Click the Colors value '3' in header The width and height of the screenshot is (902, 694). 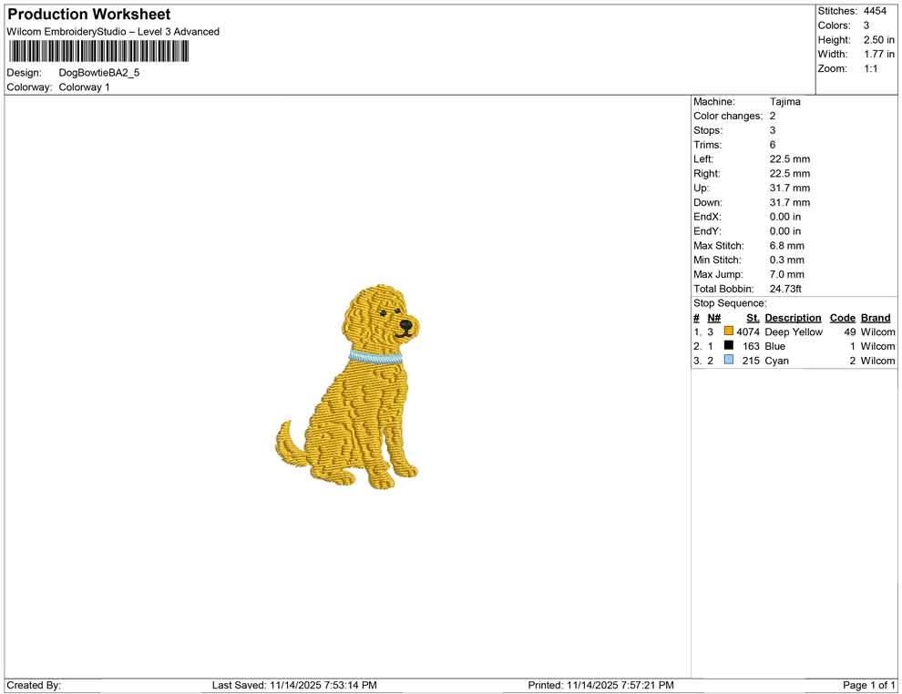tap(866, 26)
